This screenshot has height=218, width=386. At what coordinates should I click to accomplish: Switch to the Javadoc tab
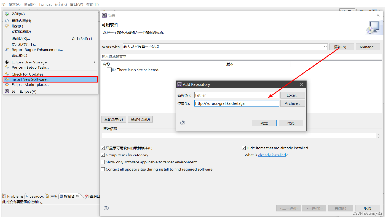(x=35, y=196)
